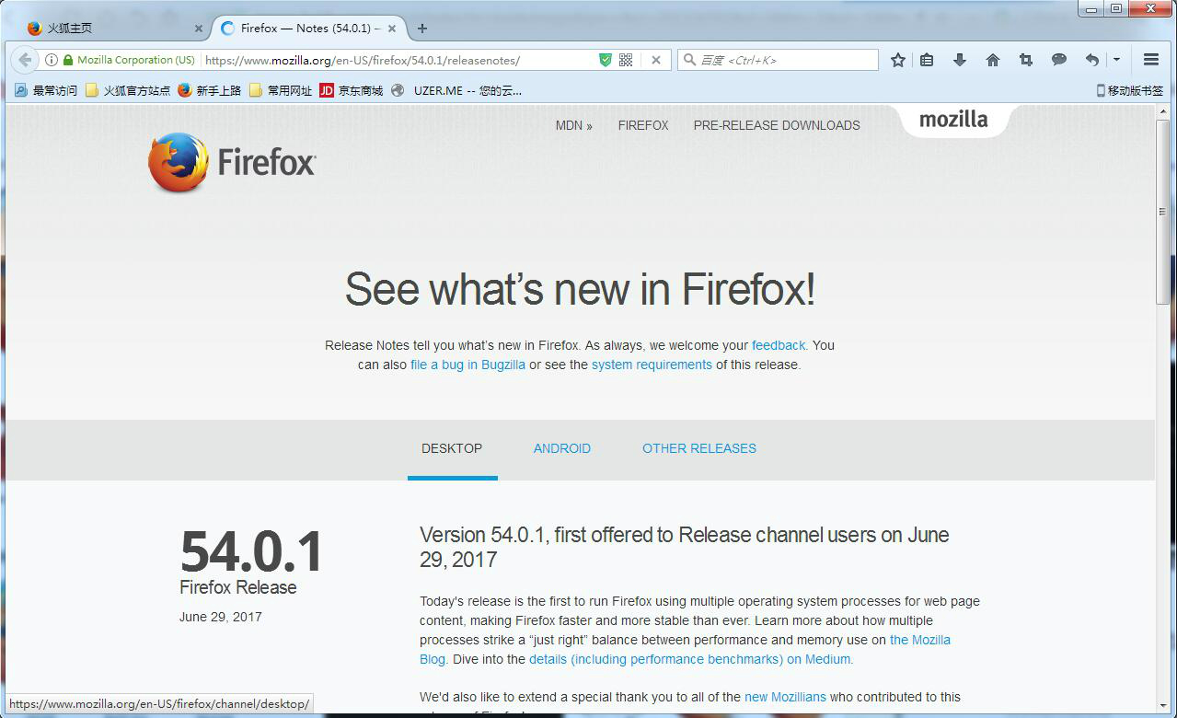Open the 京东商城 bookmark

point(351,90)
